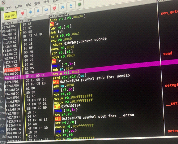The height and width of the screenshot is (144, 178).
Task: Open the 文件 menu
Action: (9, 8)
